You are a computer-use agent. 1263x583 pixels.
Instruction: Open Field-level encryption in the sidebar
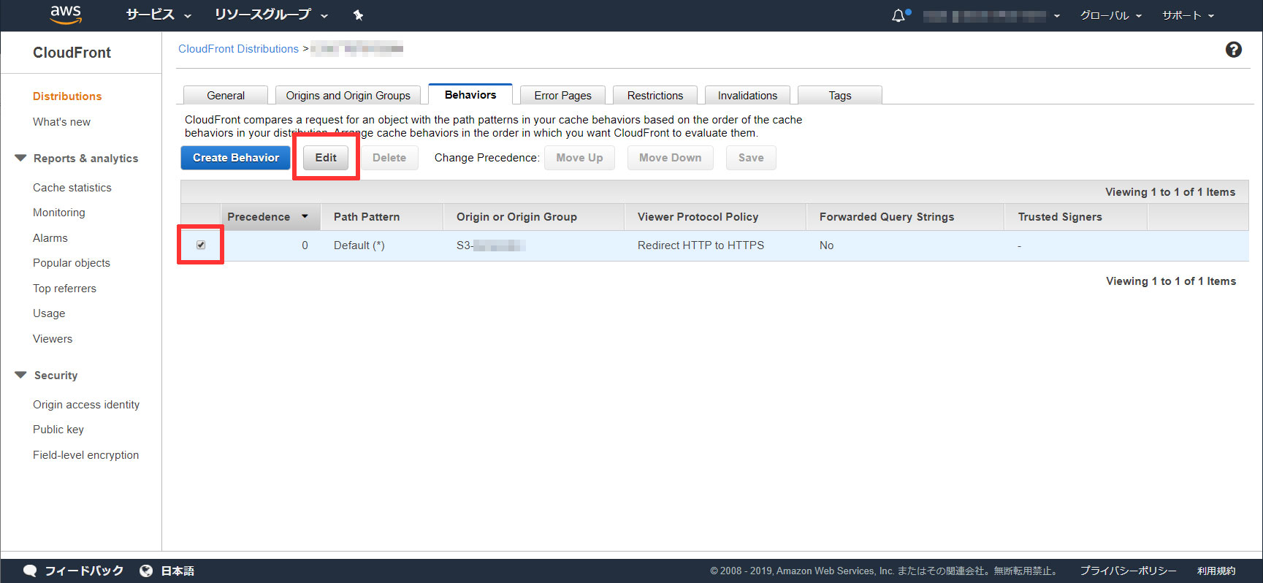pyautogui.click(x=85, y=455)
